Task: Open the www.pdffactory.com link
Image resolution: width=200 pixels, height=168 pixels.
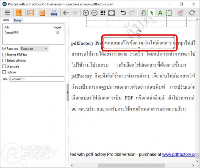Action: pyautogui.click(x=179, y=154)
